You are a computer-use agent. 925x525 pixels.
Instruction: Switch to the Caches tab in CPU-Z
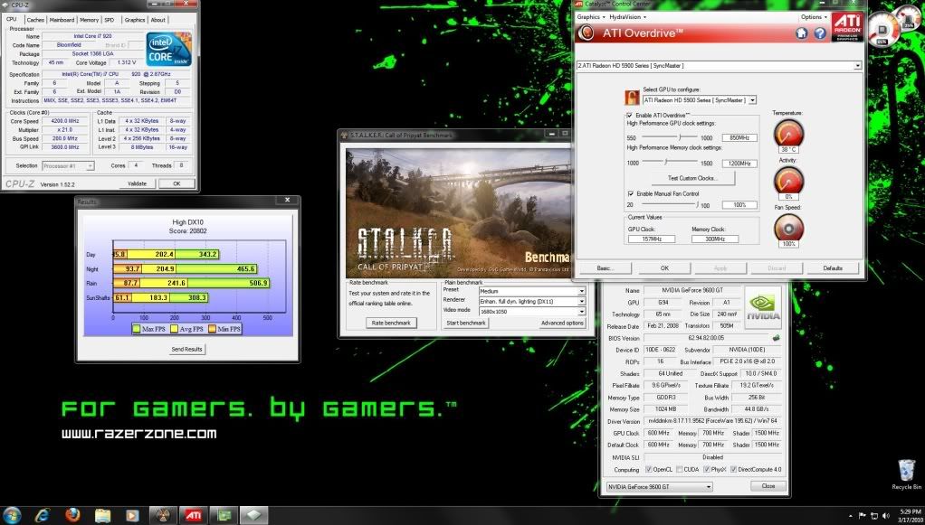click(x=35, y=20)
